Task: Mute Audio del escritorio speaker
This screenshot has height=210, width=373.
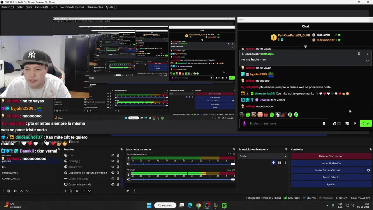Action: (129, 164)
